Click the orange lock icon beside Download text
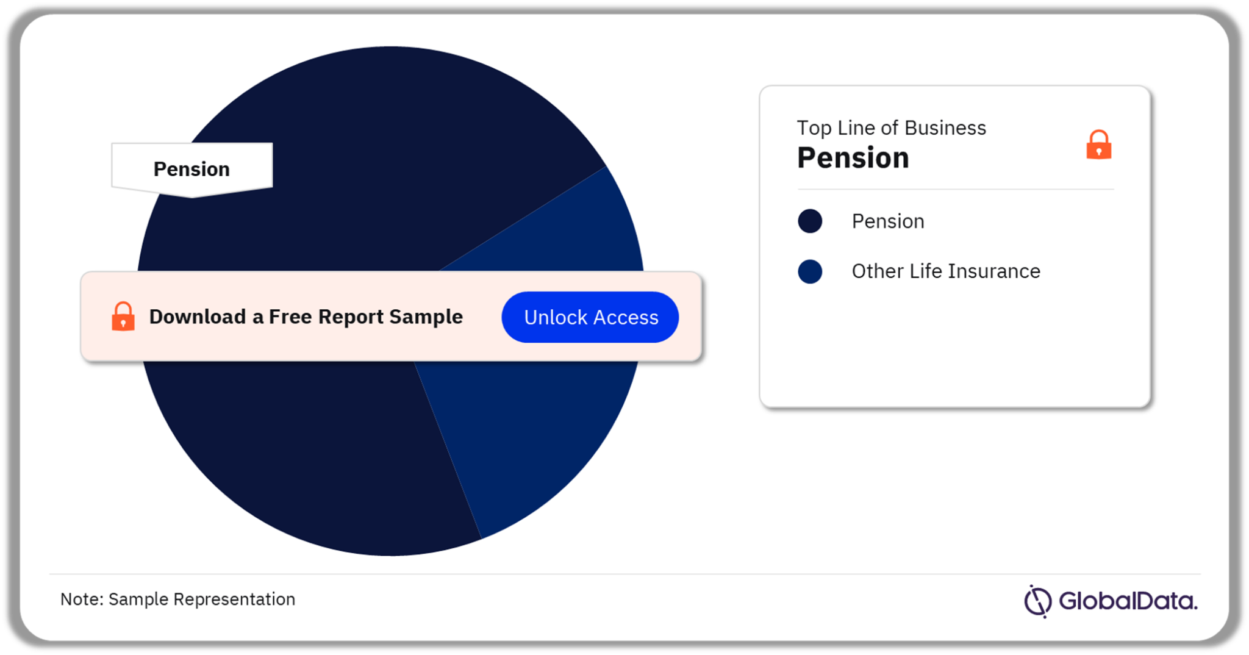The width and height of the screenshot is (1249, 655). tap(123, 316)
